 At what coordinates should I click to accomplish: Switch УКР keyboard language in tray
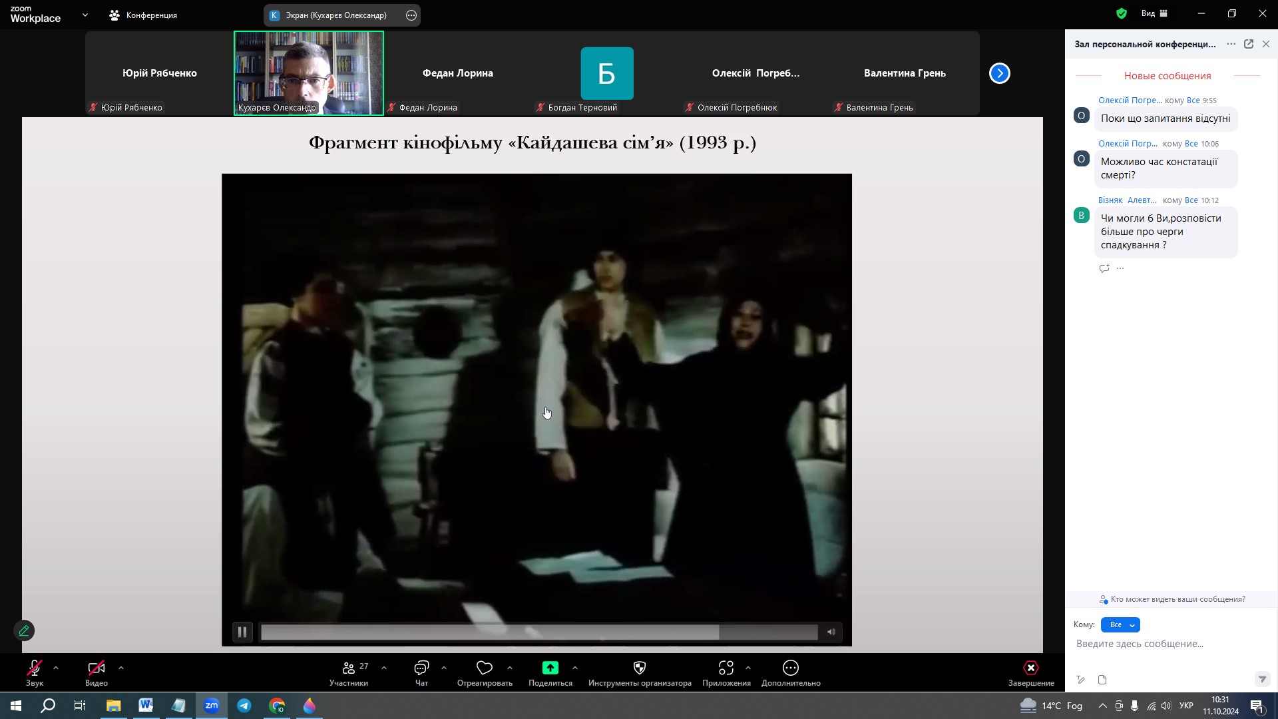[1186, 706]
